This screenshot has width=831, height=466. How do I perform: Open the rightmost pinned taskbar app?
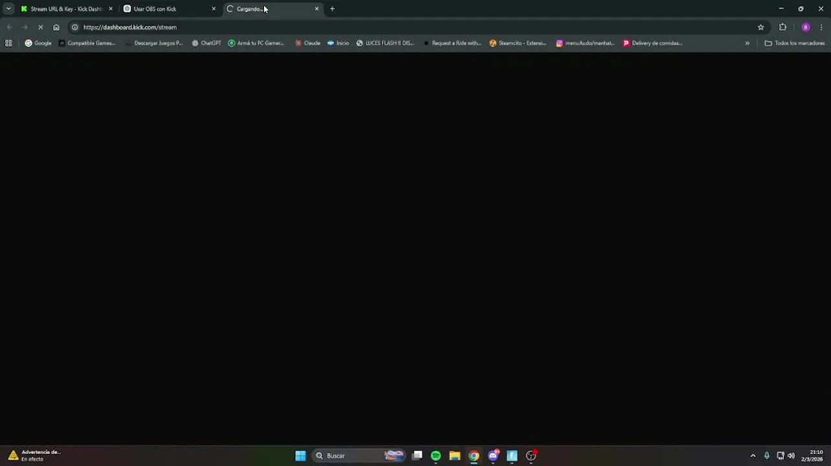[x=531, y=456]
